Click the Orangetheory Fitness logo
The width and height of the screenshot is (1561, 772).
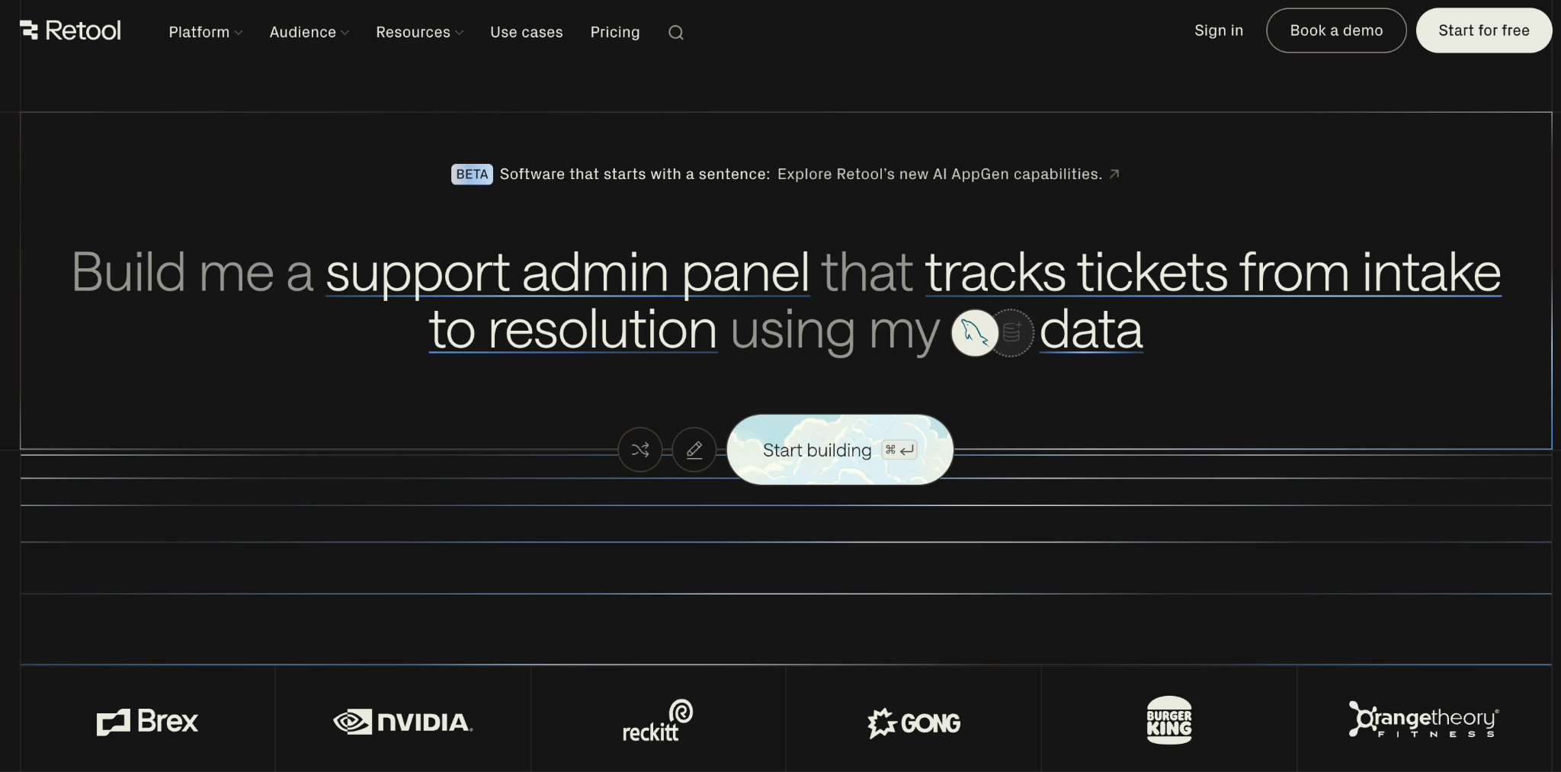tap(1424, 721)
